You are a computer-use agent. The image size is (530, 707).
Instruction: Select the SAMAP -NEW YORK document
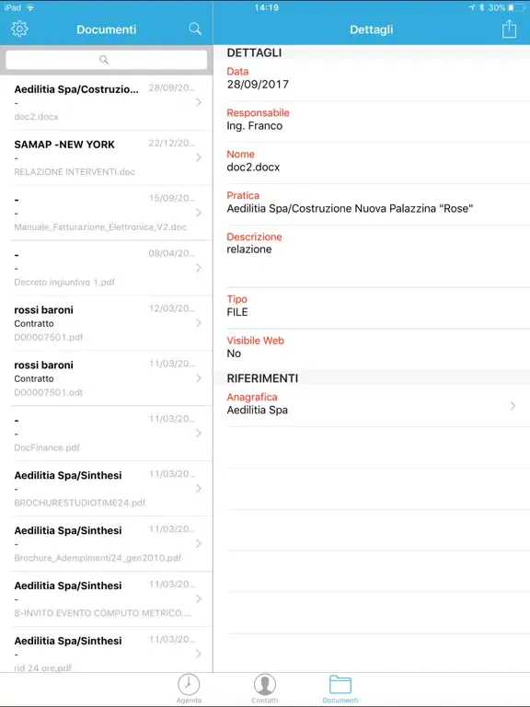pyautogui.click(x=64, y=145)
